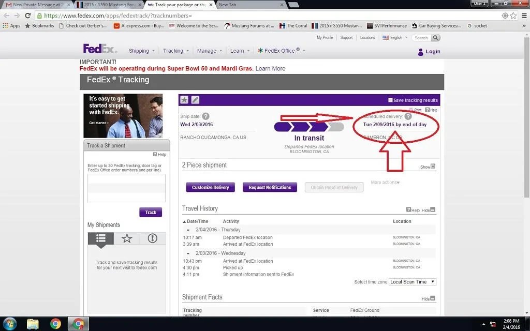Select the alerts exclamation icon
Viewport: 530px width, 331px height.
pyautogui.click(x=153, y=238)
